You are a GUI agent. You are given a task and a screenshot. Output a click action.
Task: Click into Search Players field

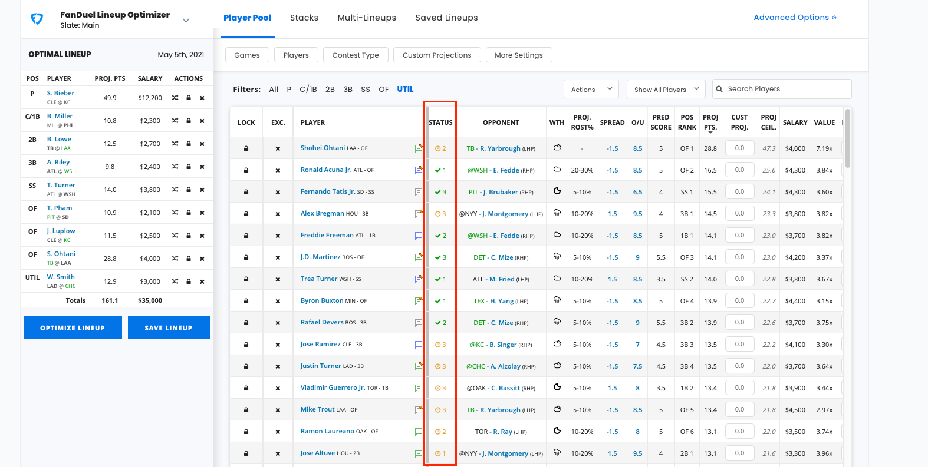(x=782, y=89)
